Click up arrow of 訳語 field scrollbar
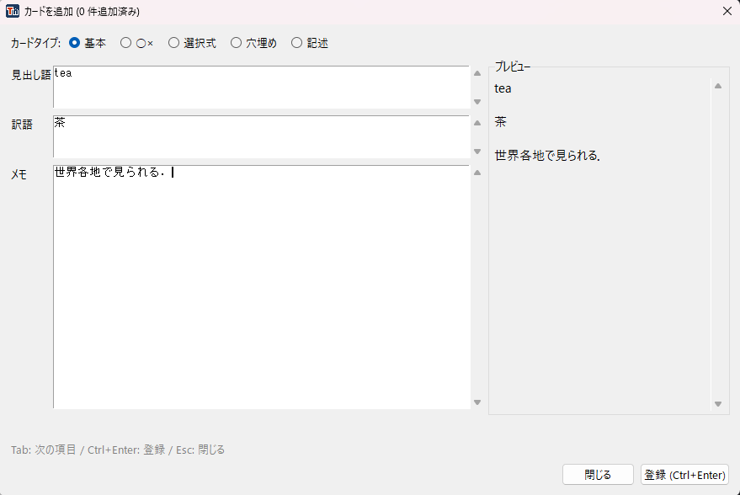 pyautogui.click(x=477, y=123)
